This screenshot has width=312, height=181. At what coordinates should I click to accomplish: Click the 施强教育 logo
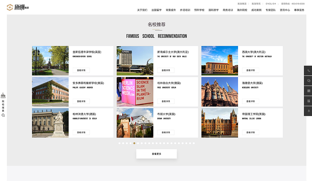[x=18, y=7]
